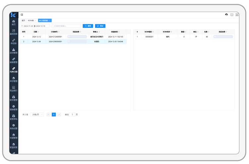Screen dimensions: 249x164
Task: Click the progress bar in plan 202412120000001 row
Action: pos(77,37)
